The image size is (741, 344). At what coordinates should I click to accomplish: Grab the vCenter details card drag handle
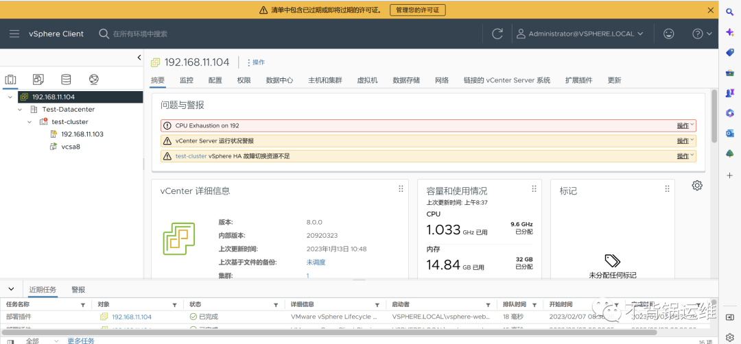tap(401, 188)
